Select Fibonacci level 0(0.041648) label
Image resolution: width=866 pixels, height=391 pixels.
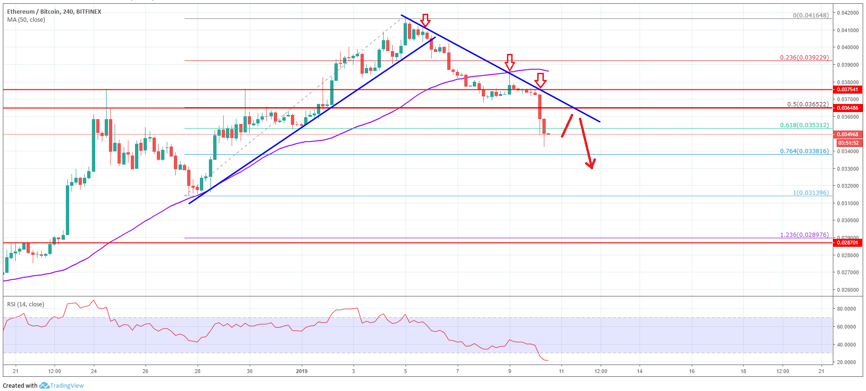811,15
